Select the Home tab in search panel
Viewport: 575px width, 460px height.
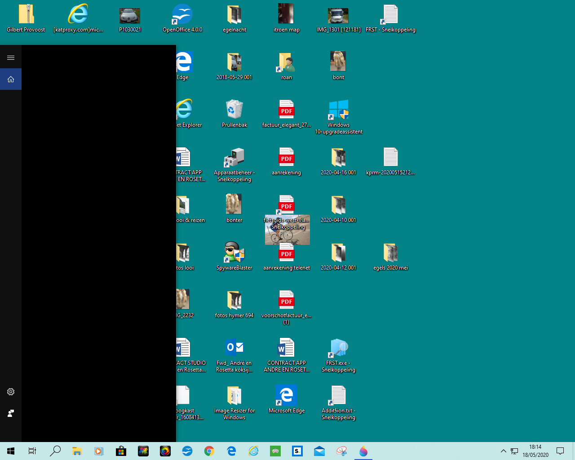coord(11,79)
